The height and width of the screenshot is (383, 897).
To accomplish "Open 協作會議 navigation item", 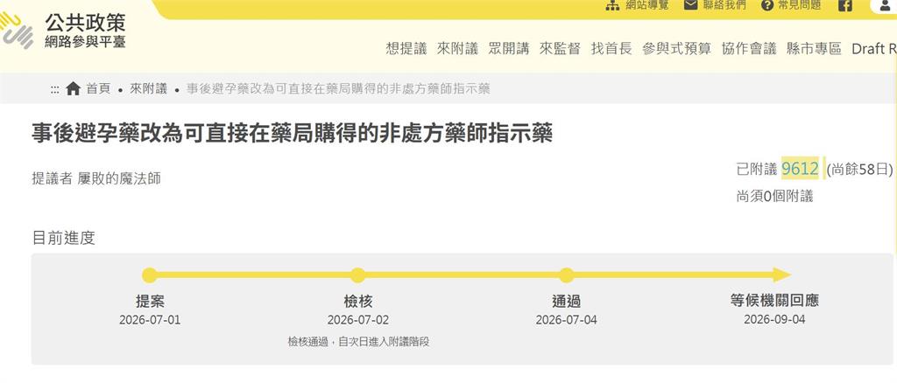I will tap(749, 48).
